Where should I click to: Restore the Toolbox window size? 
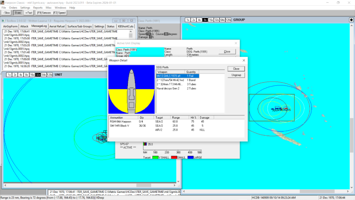coord(124,21)
